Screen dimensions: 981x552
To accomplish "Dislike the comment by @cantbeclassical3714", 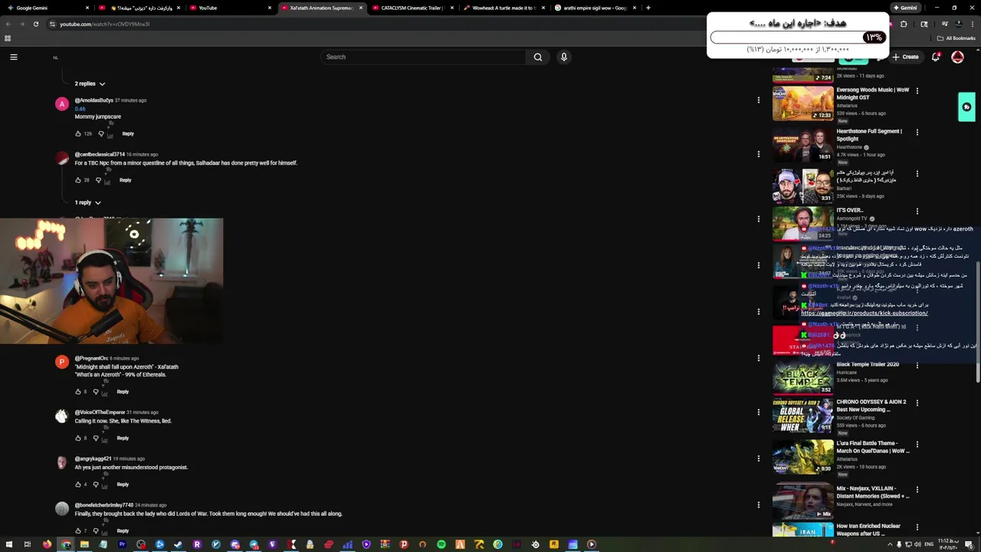I will coord(98,180).
